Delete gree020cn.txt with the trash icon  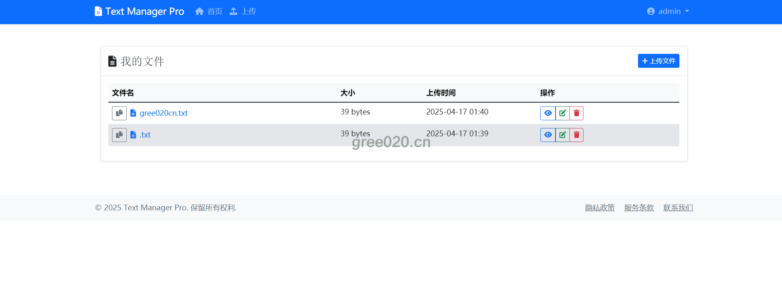pos(576,113)
